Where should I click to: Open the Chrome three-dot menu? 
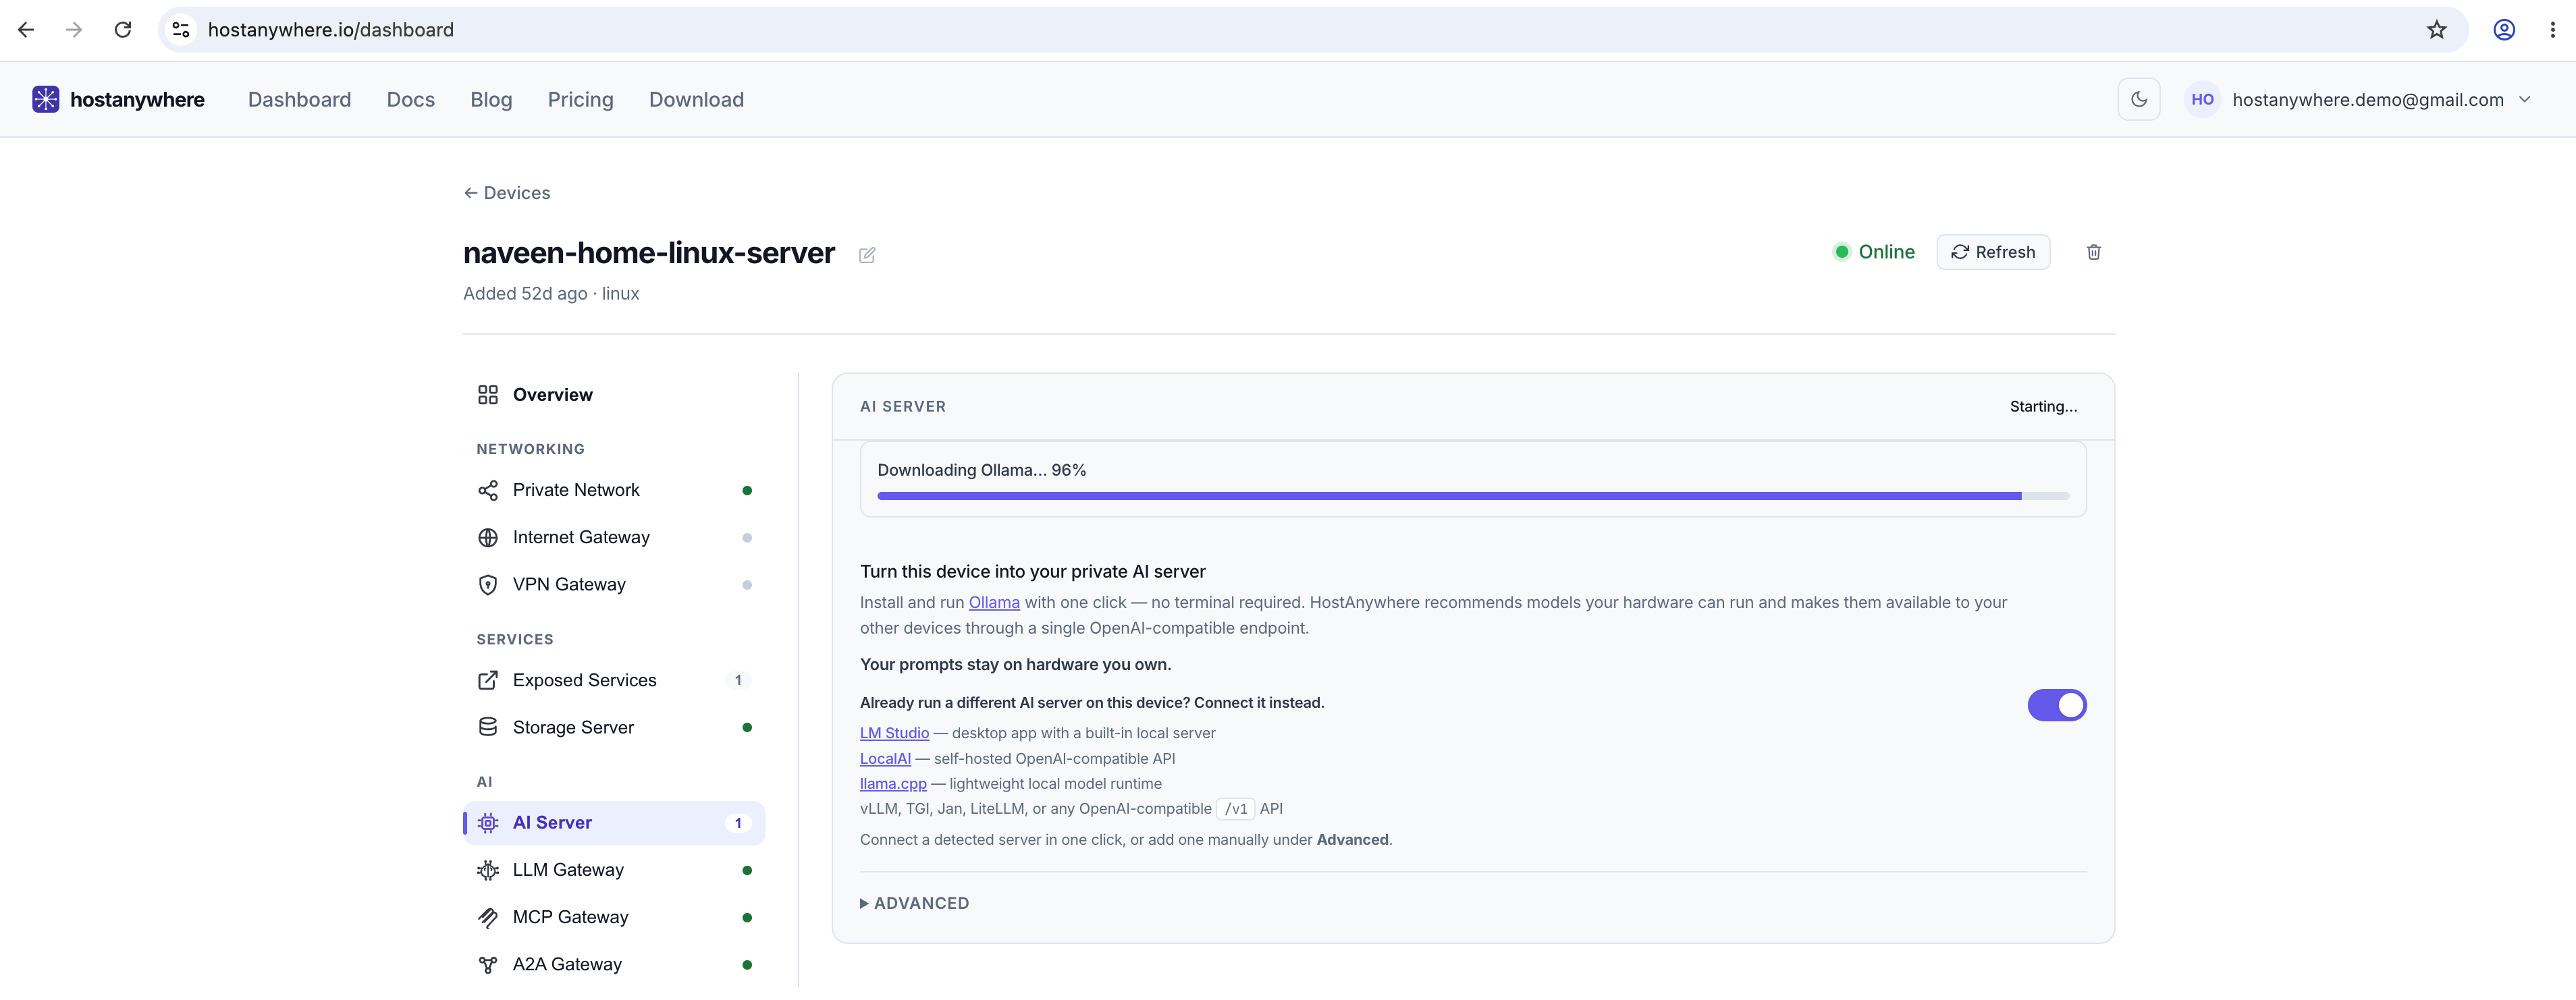tap(2553, 30)
